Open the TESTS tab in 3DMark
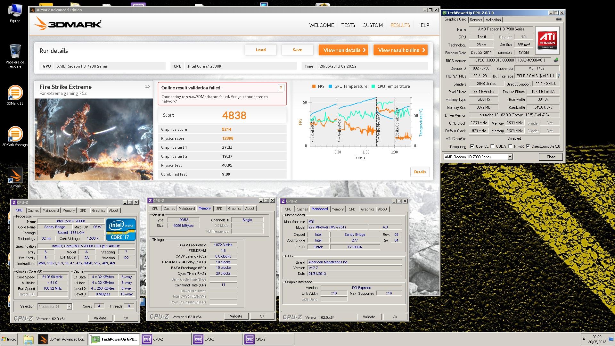Image resolution: width=615 pixels, height=346 pixels. pyautogui.click(x=348, y=25)
